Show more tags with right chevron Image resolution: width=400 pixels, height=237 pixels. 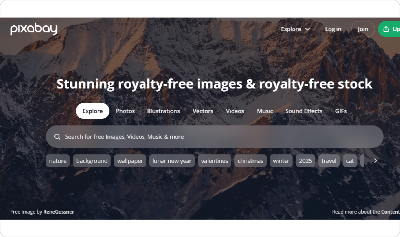(375, 161)
